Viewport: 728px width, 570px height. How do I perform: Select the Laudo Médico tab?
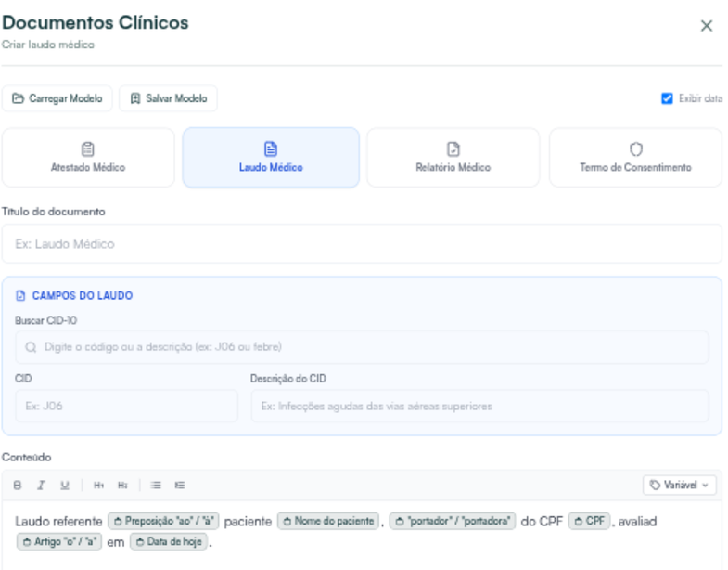[271, 158]
